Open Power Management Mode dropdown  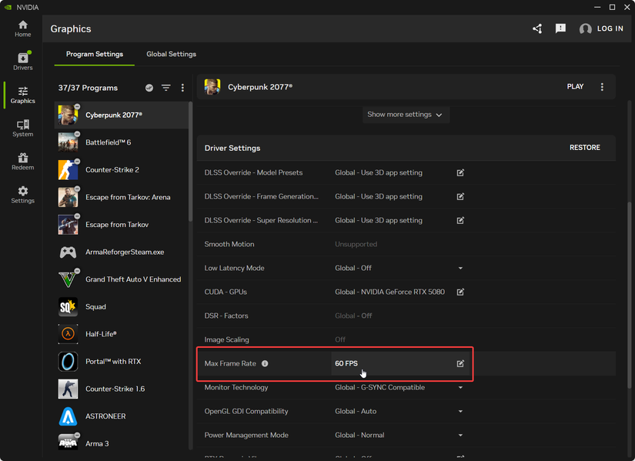tap(460, 436)
